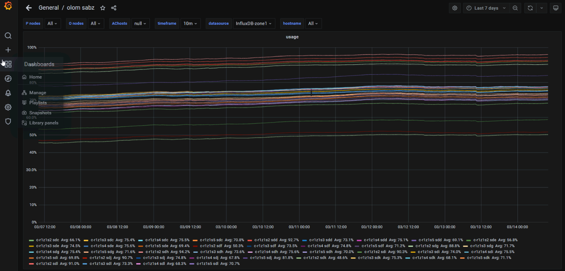Viewport: 565px width, 271px height.
Task: Open the Configuration gear in sidebar
Action: [8, 107]
